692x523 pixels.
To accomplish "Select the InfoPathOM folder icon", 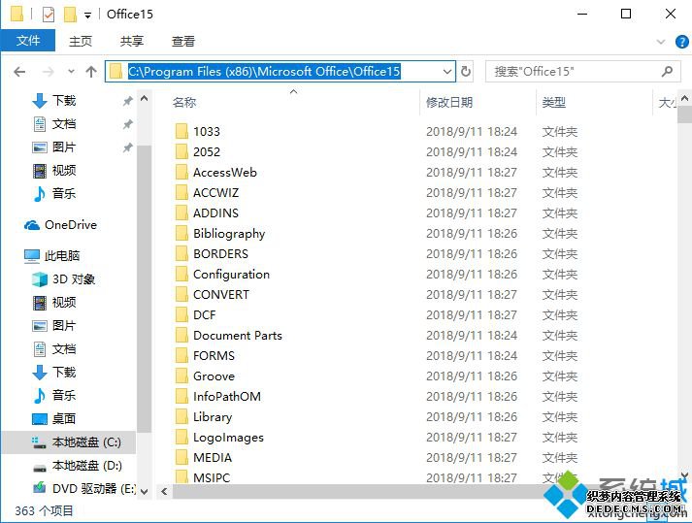I will 181,396.
